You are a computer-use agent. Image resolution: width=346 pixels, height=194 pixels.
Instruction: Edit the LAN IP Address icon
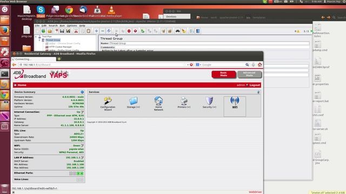click(x=82, y=157)
